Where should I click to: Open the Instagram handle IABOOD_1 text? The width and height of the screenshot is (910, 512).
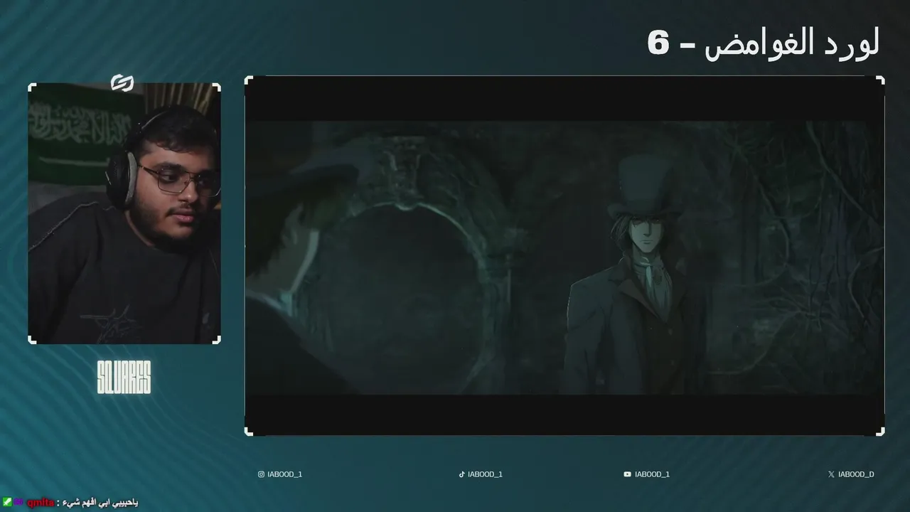tap(285, 474)
